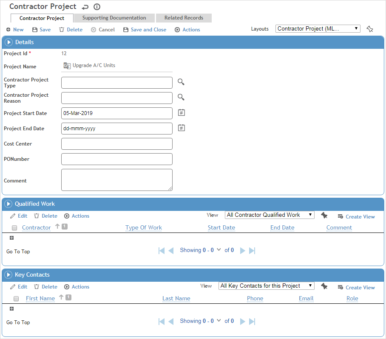This screenshot has width=386, height=339.
Task: Open All Contractor Qualified Work view dropdown
Action: pos(270,215)
